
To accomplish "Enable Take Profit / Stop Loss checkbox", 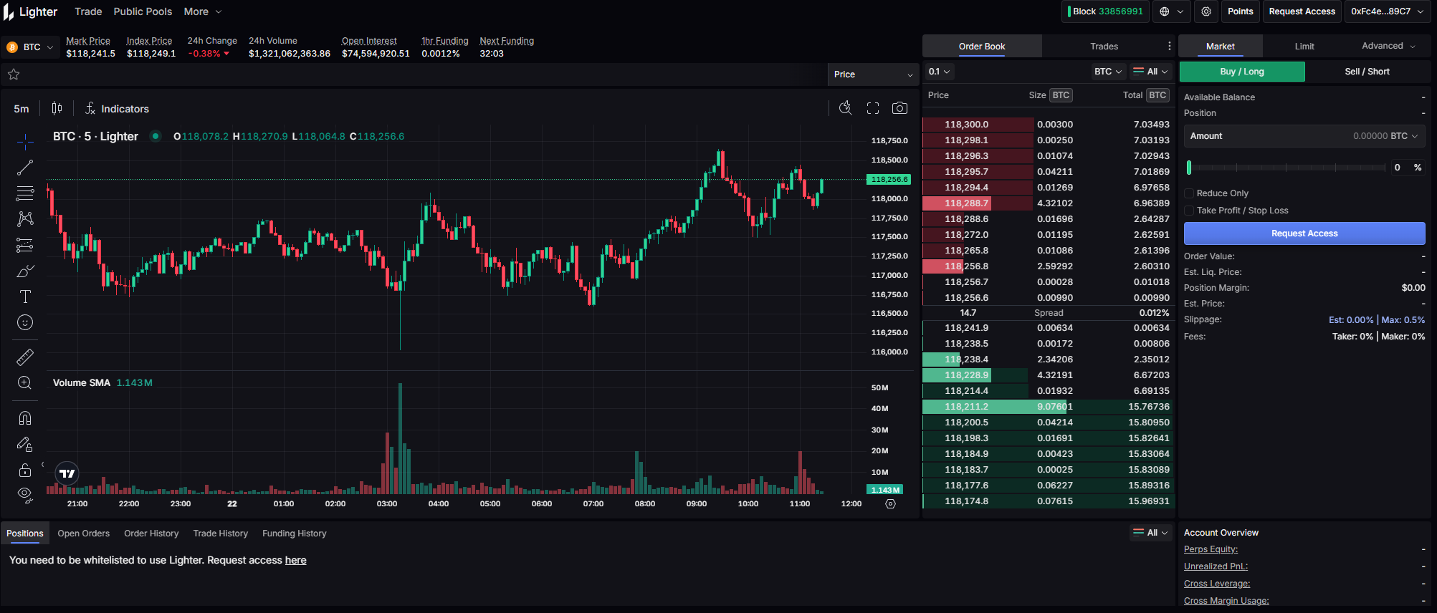I will tap(1189, 211).
